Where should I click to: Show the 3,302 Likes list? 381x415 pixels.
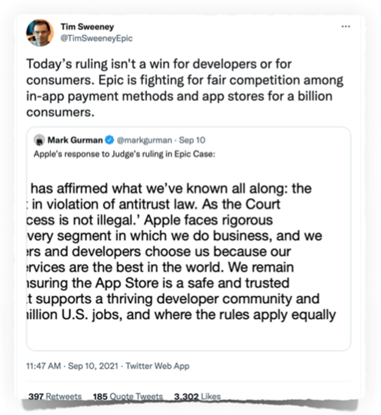click(197, 396)
